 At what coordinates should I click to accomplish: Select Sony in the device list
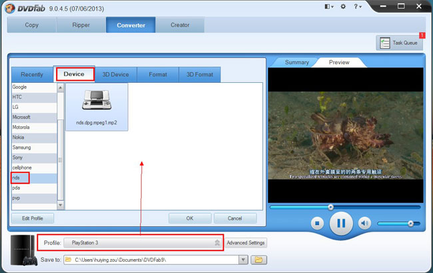click(18, 158)
